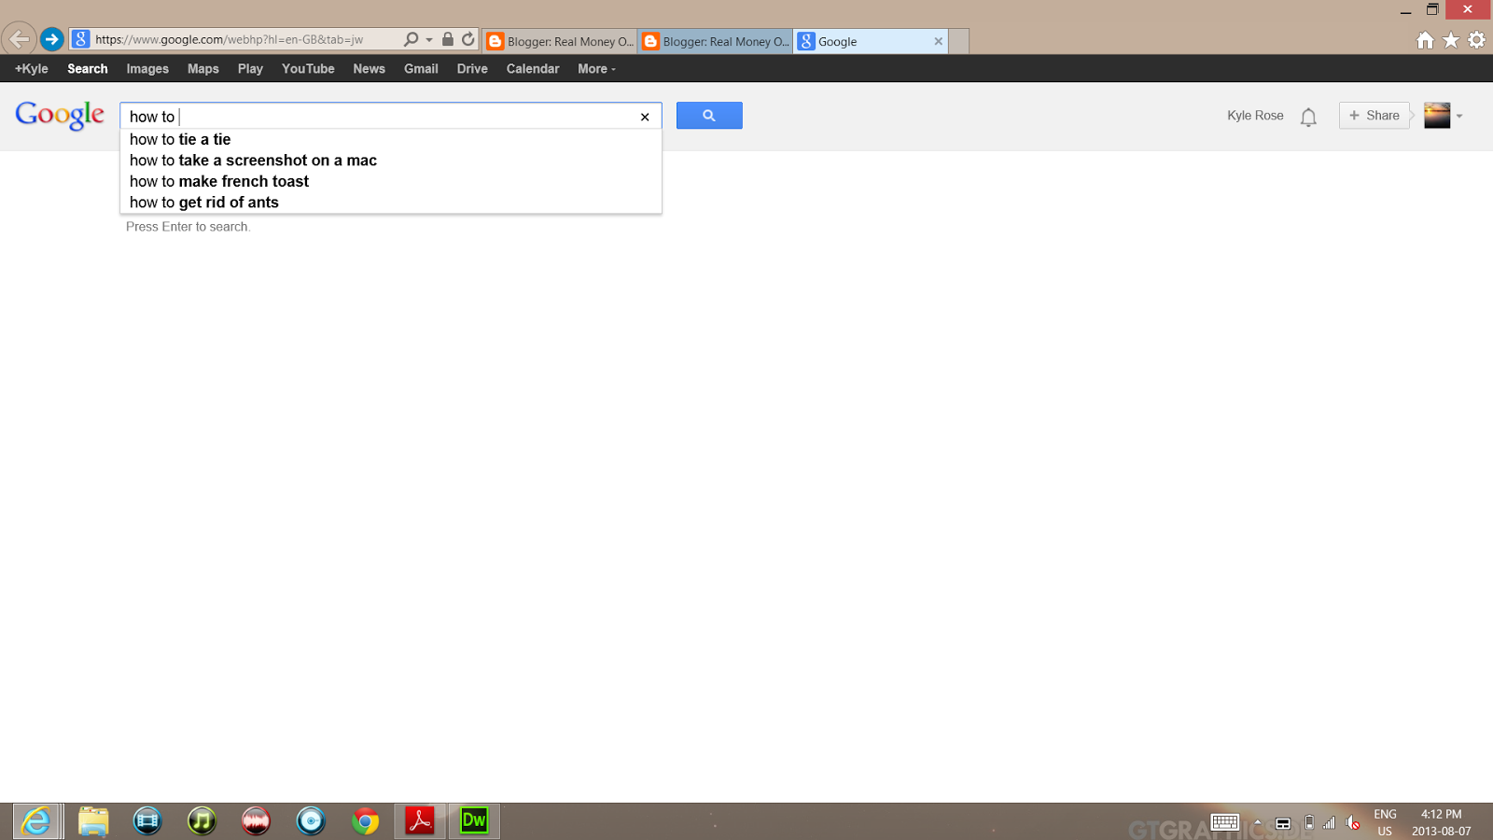The width and height of the screenshot is (1493, 840).
Task: Open the Blogger tab beside the refresh icon
Action: tap(560, 41)
